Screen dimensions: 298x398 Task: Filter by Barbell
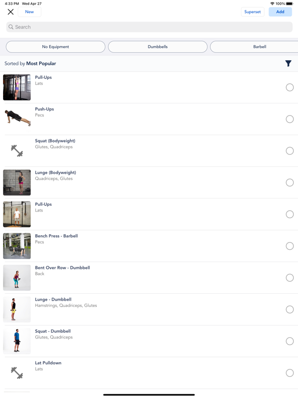pos(254,47)
